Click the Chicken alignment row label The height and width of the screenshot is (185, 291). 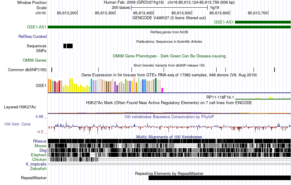39,159
